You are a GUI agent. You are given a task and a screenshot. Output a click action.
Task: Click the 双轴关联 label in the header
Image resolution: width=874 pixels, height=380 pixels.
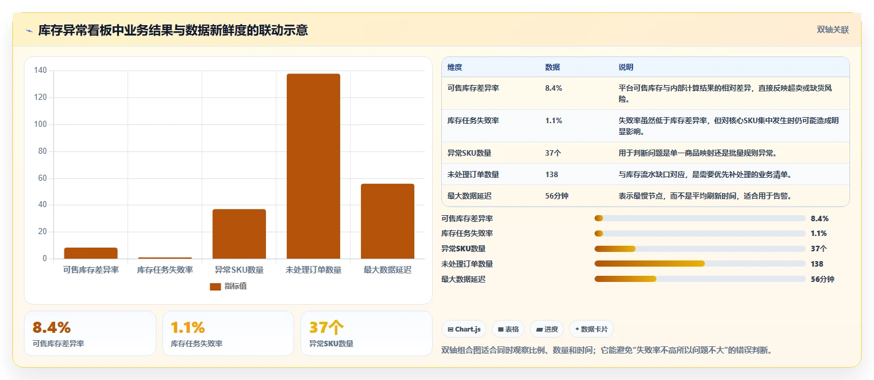click(833, 30)
